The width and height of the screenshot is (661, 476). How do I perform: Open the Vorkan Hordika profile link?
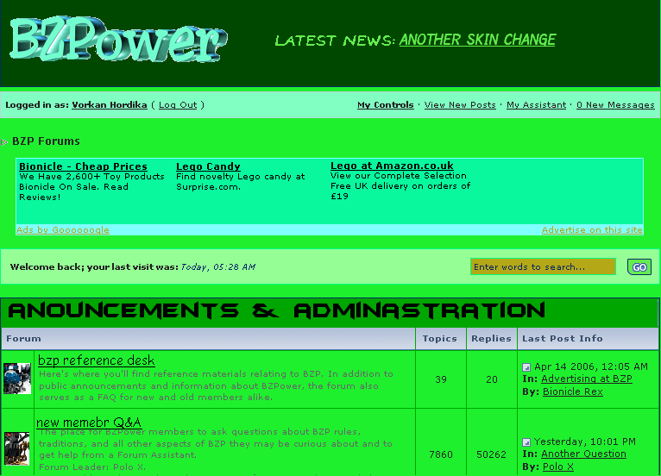(x=110, y=105)
